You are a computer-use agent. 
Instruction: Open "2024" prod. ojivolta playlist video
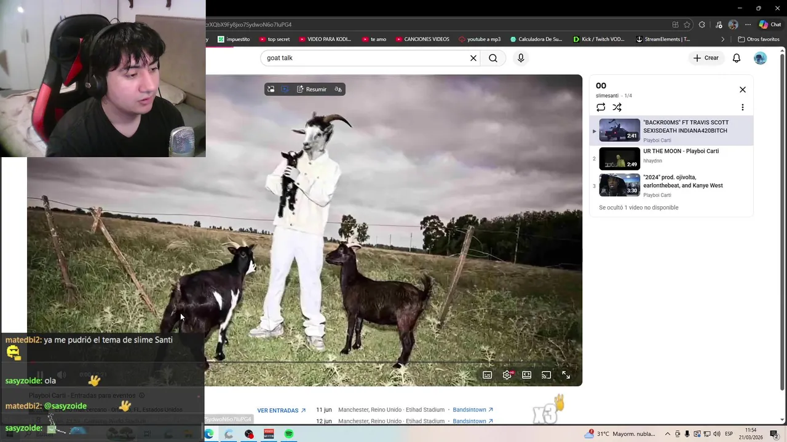[682, 181]
